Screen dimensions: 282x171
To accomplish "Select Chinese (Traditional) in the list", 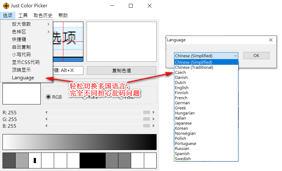I will pos(206,67).
